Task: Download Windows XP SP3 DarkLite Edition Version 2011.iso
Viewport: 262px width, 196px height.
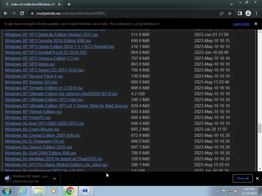Action: [x=51, y=34]
